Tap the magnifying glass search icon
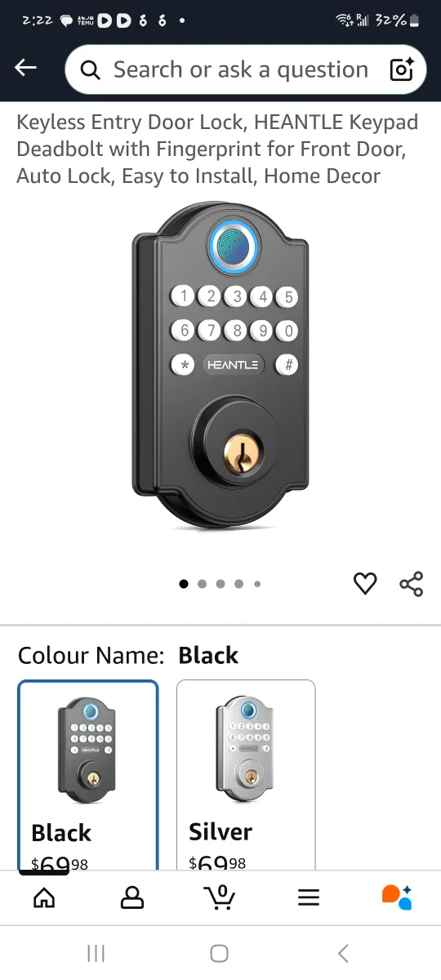This screenshot has height=980, width=441. 91,70
